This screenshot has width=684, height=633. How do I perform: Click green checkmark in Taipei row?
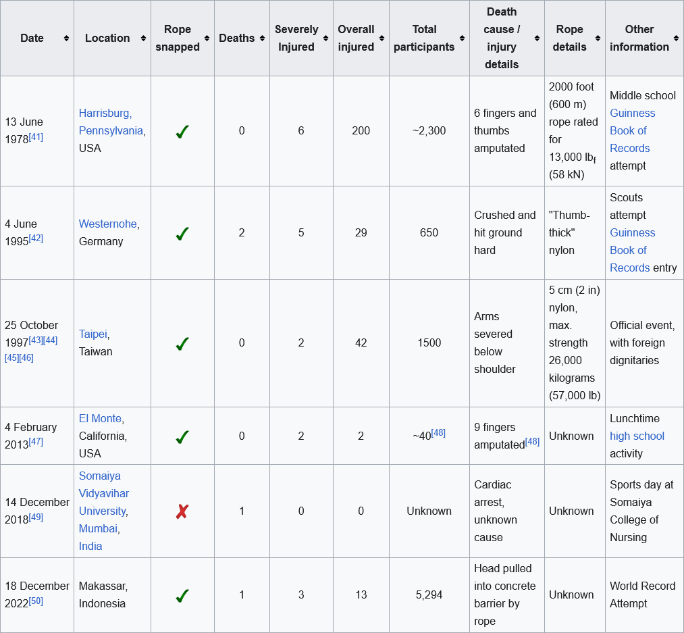pyautogui.click(x=182, y=344)
